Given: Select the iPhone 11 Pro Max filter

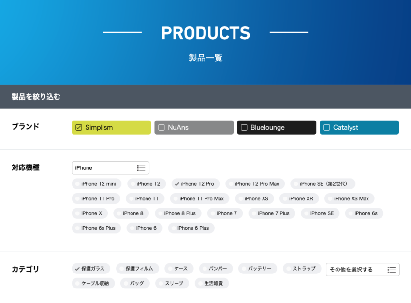Looking at the screenshot, I should pyautogui.click(x=200, y=198).
